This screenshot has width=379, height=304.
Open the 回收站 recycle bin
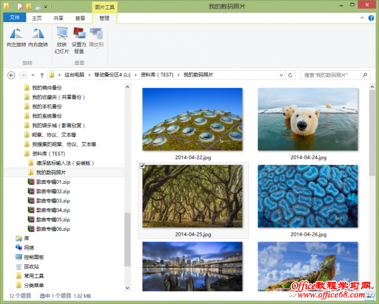click(27, 267)
